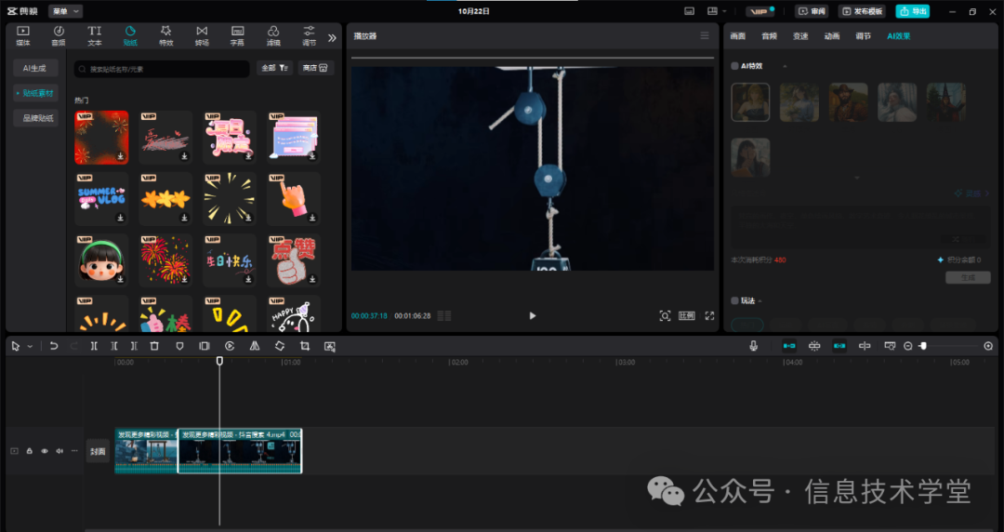
Task: Open 发布模板 publish template
Action: (862, 11)
